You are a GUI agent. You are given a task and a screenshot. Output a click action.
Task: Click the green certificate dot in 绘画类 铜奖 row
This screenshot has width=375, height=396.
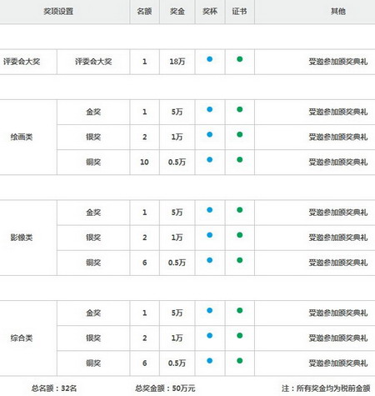pos(240,159)
